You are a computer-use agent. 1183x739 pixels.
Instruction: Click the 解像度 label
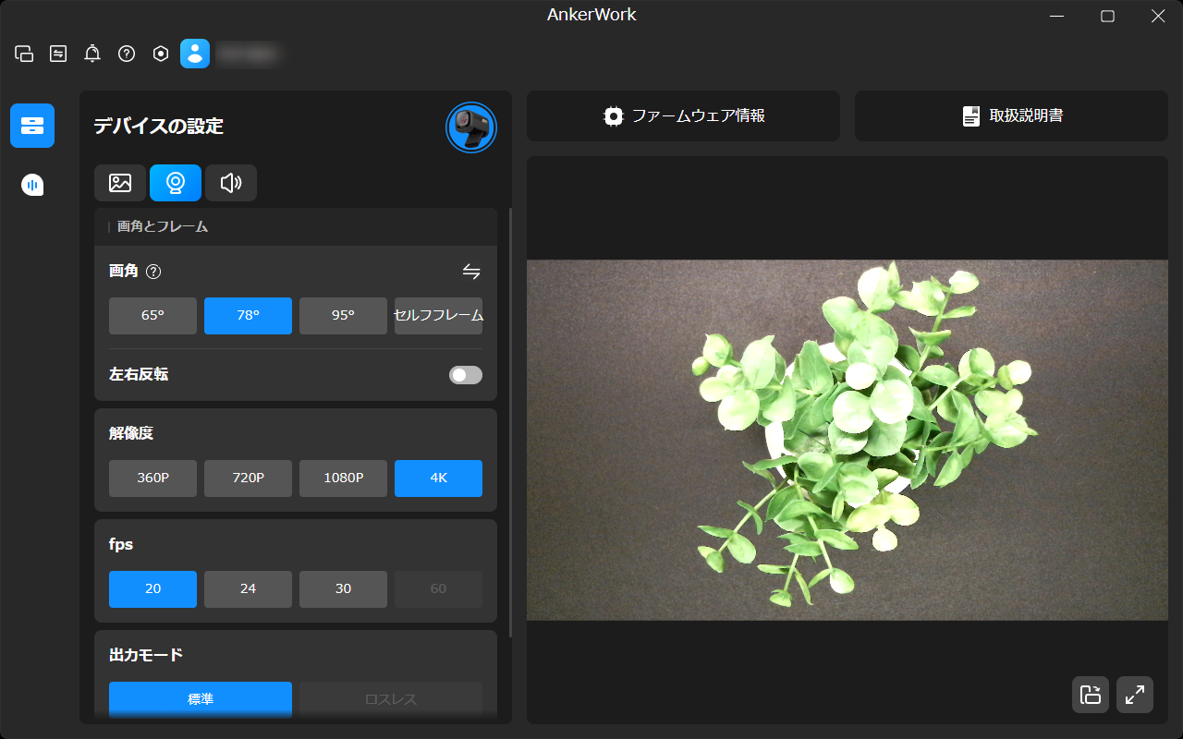click(131, 433)
